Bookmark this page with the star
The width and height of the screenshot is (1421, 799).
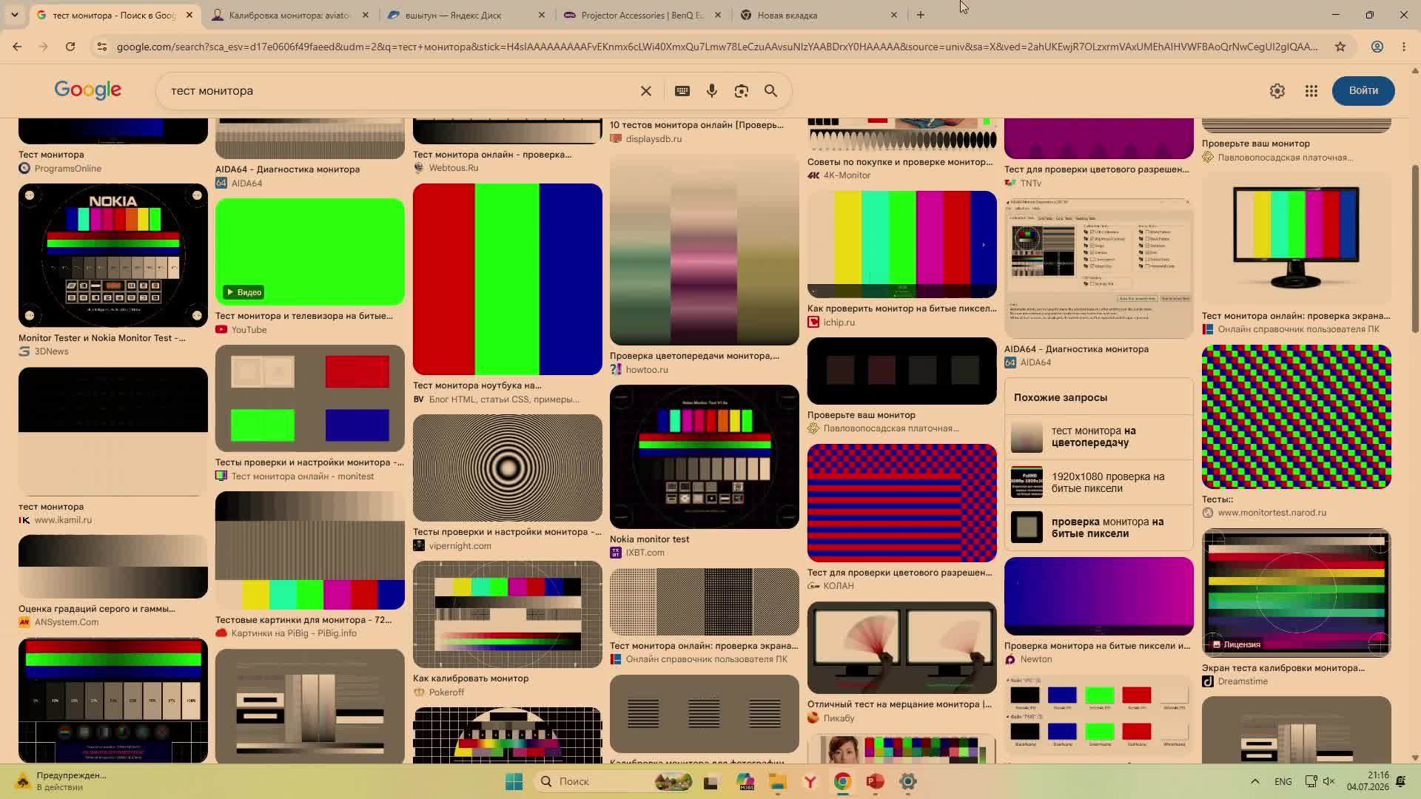(x=1340, y=47)
